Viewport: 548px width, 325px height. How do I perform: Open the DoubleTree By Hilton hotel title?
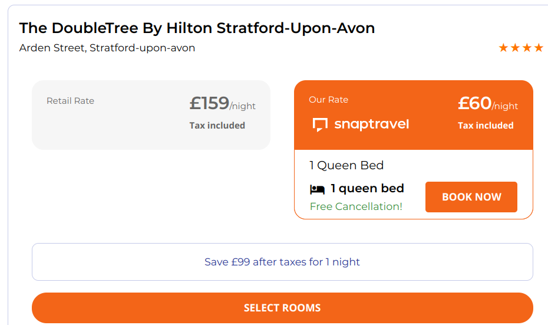click(197, 28)
